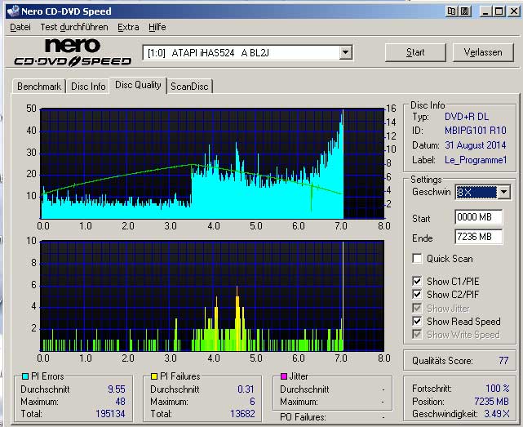The image size is (523, 427).
Task: Open the Datei menu
Action: pos(20,27)
